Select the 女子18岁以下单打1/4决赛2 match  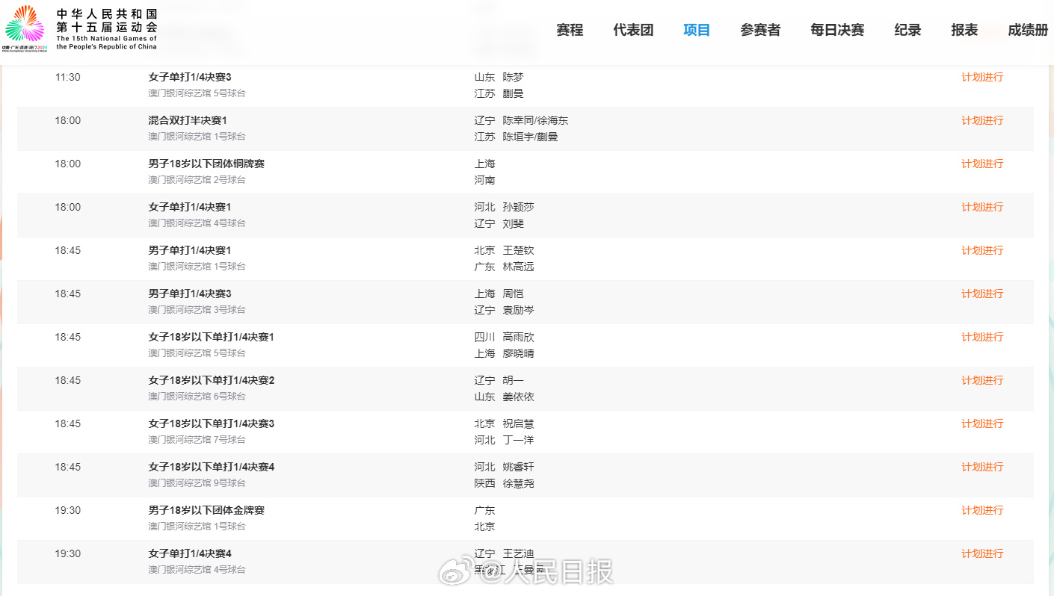212,381
